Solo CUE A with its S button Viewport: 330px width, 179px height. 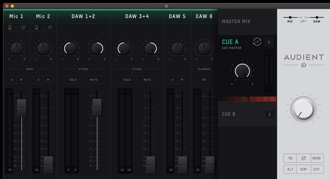tap(269, 42)
